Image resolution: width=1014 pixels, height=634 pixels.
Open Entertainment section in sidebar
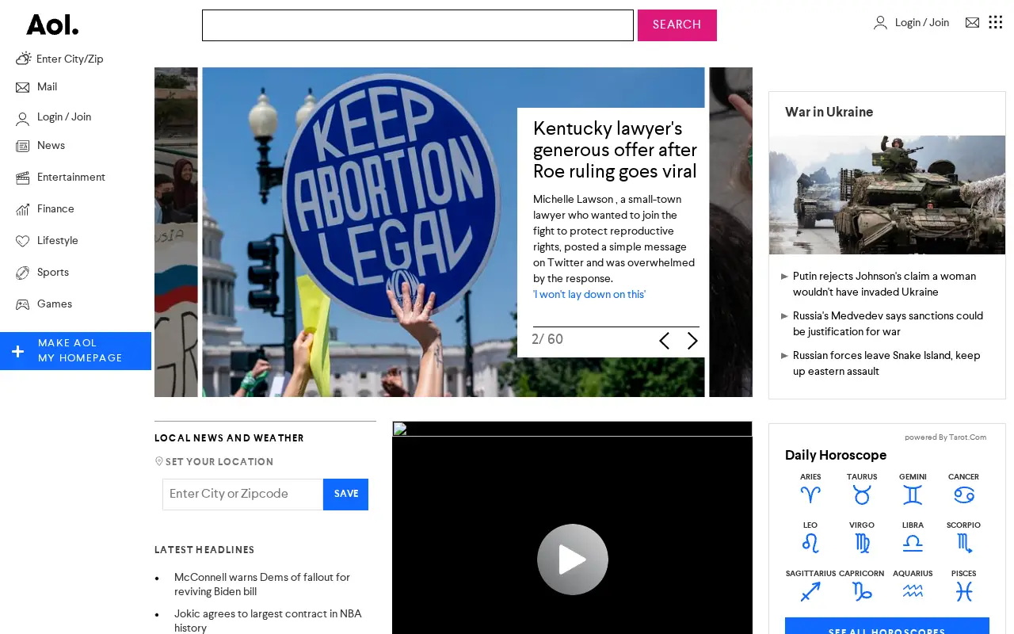coord(71,178)
